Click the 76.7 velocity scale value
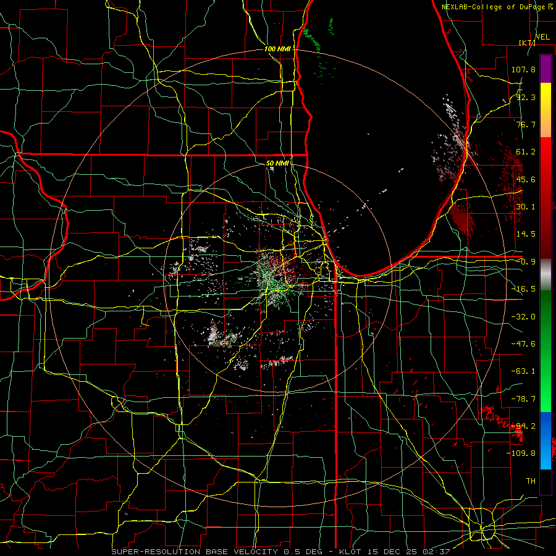 526,124
